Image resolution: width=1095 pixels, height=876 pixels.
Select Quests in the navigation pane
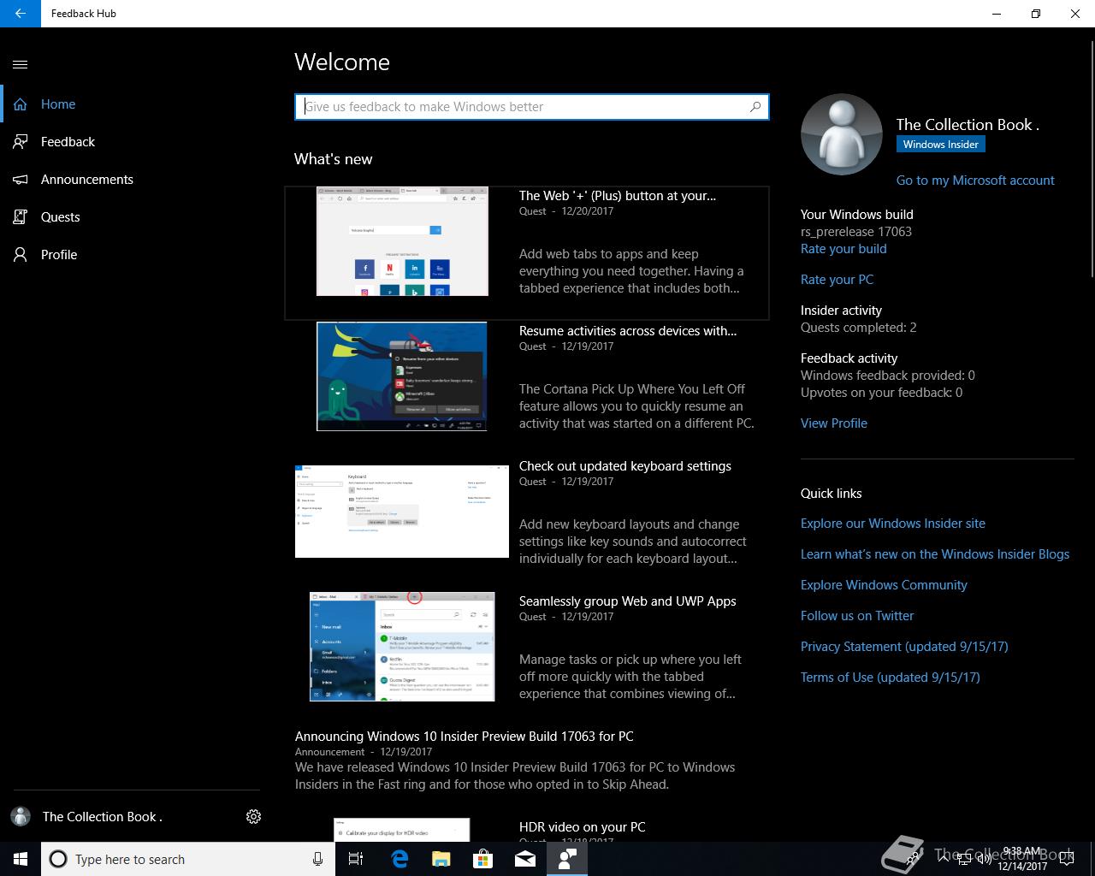[x=130, y=217]
